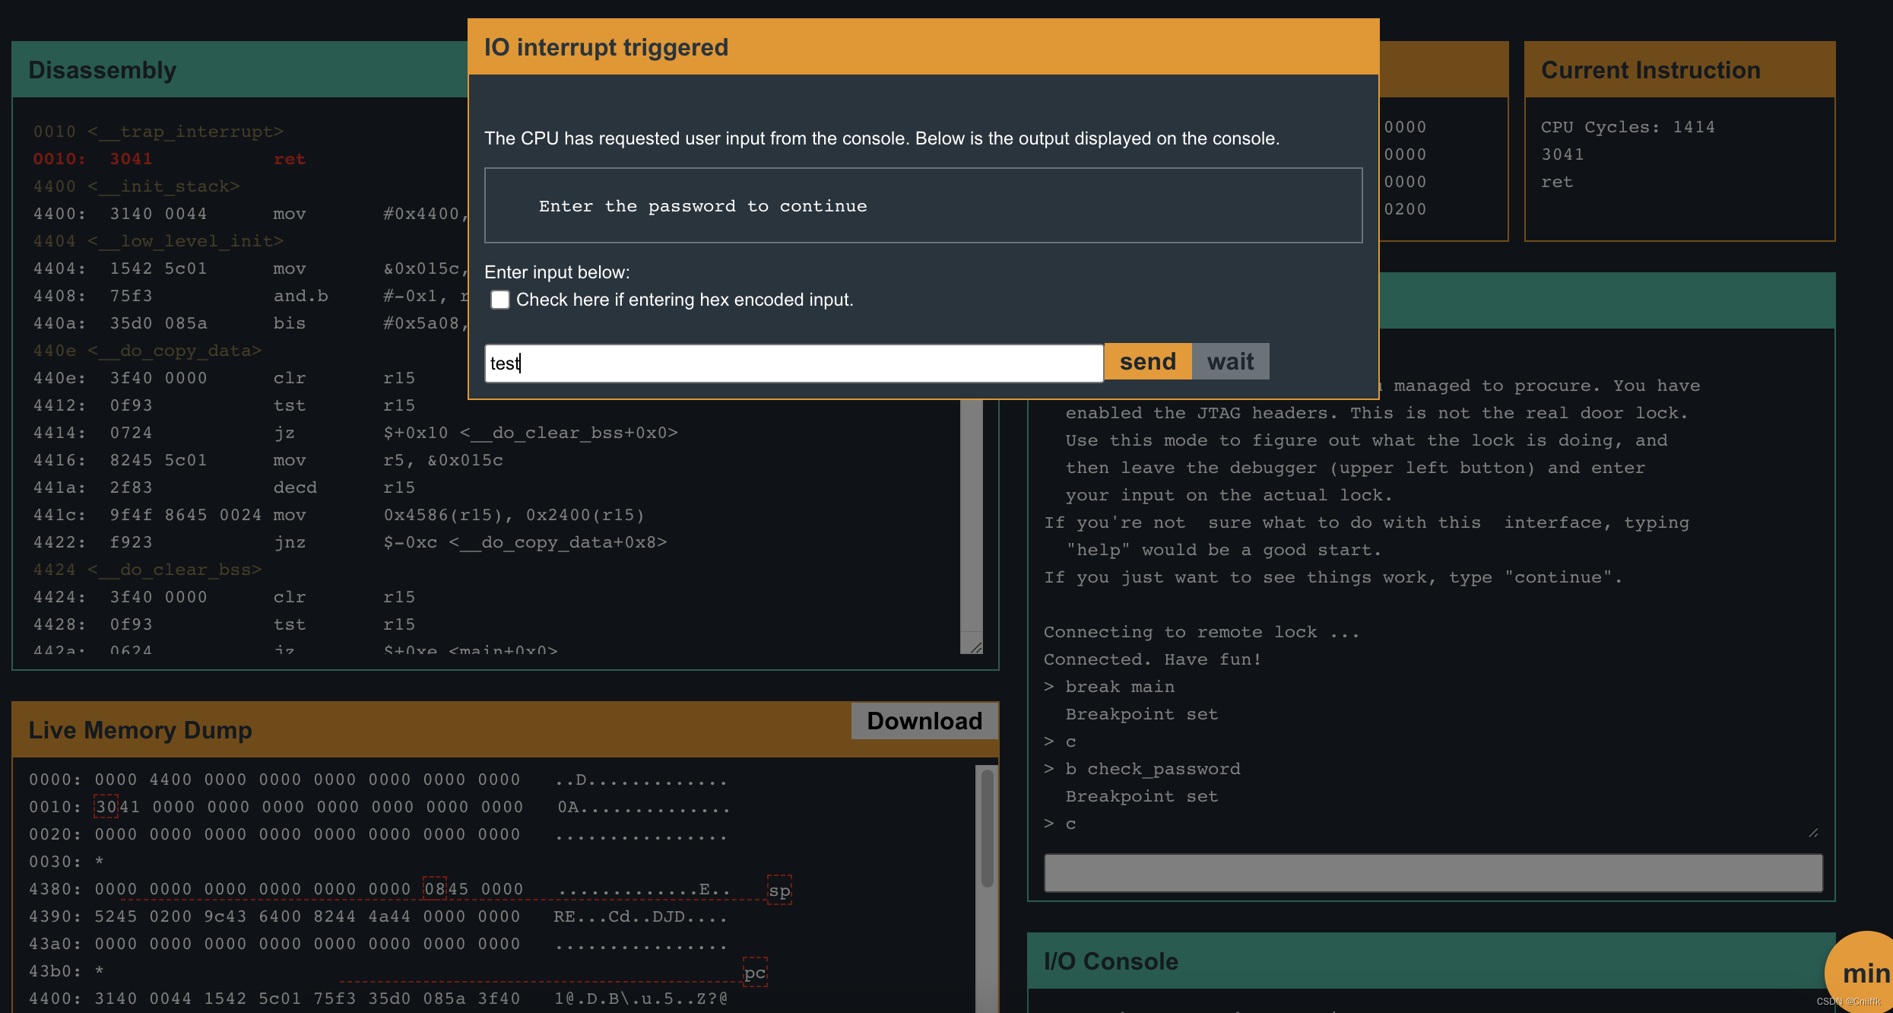Screen dimensions: 1893x1013
Task: Click the I/O Console panel header
Action: coord(1431,961)
